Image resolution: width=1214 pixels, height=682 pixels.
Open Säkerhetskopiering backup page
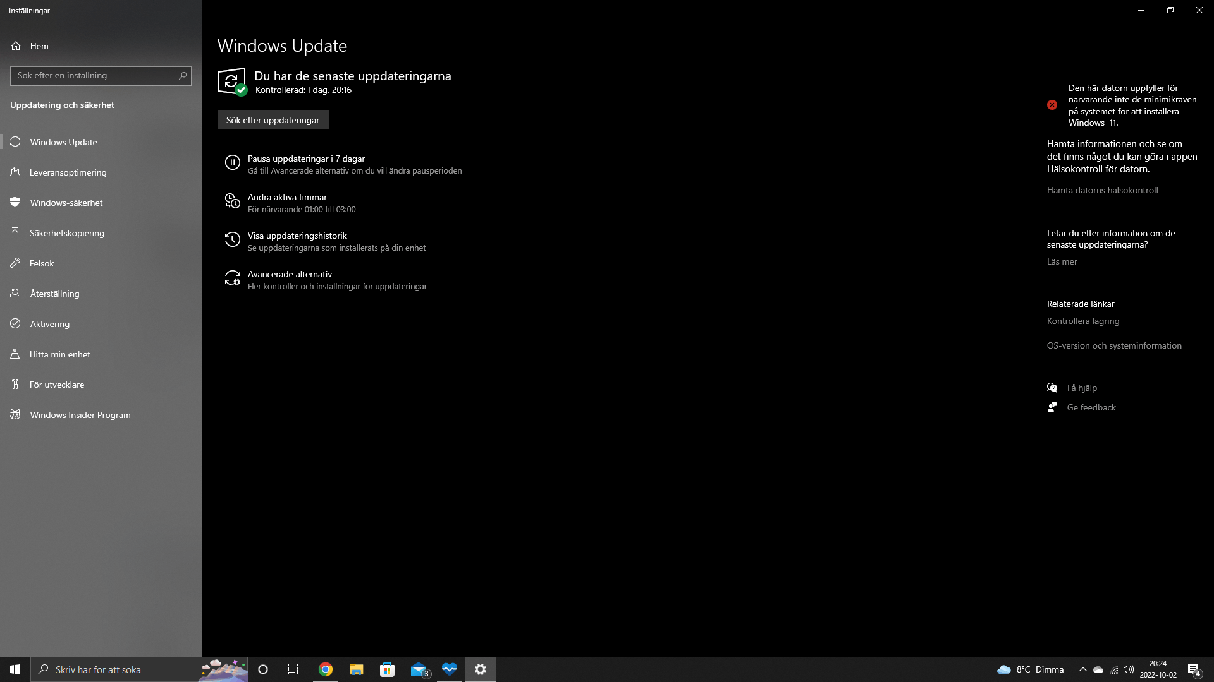[x=101, y=233]
